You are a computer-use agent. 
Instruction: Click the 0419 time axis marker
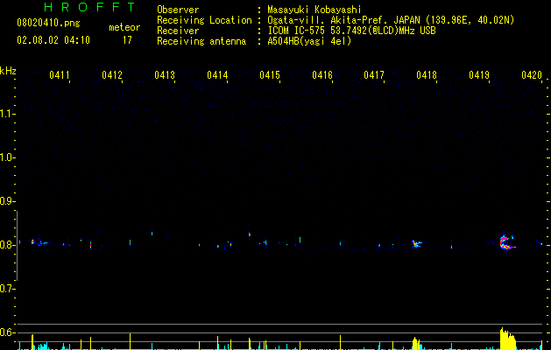(x=479, y=75)
